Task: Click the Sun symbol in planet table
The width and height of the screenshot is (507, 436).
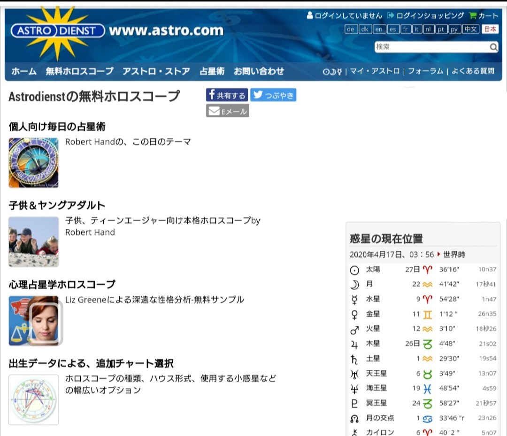Action: (x=354, y=270)
